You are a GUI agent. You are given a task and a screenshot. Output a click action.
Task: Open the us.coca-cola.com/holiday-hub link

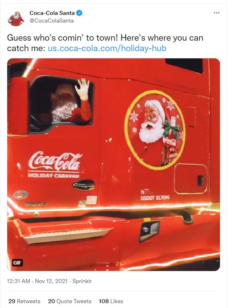tap(107, 48)
